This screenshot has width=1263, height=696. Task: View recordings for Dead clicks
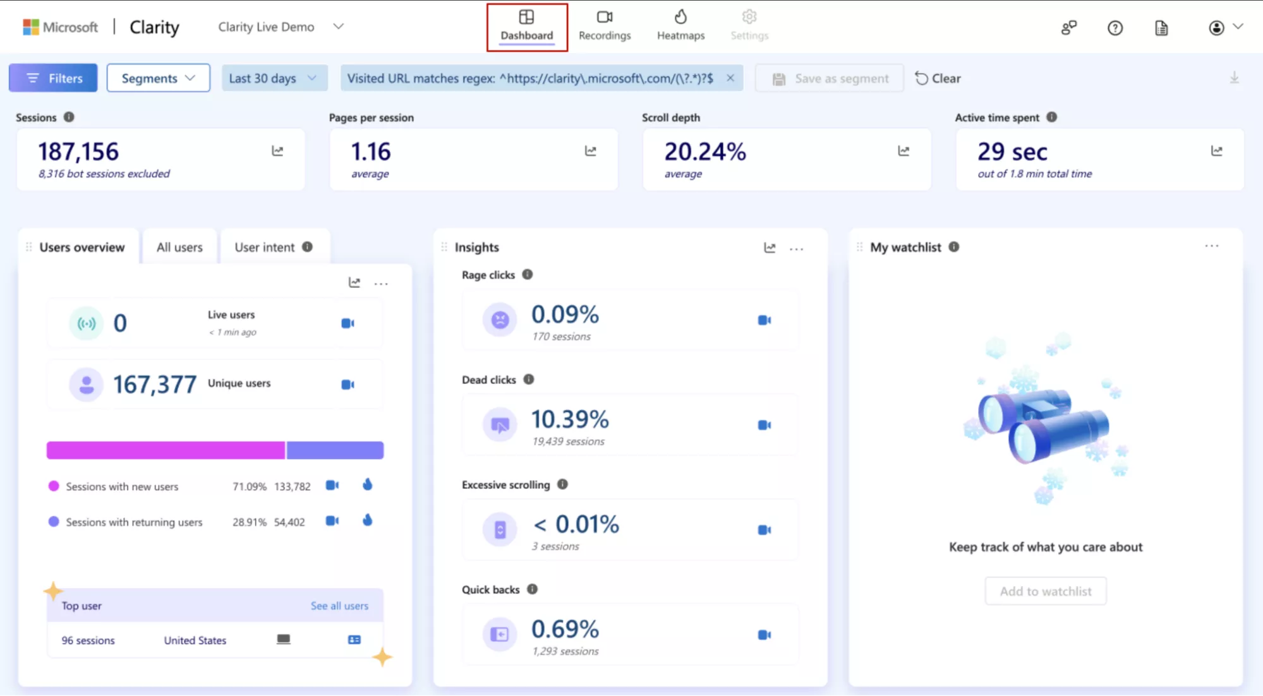click(x=764, y=425)
